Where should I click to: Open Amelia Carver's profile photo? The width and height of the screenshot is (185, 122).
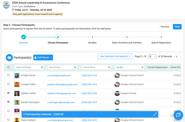click(x=17, y=76)
